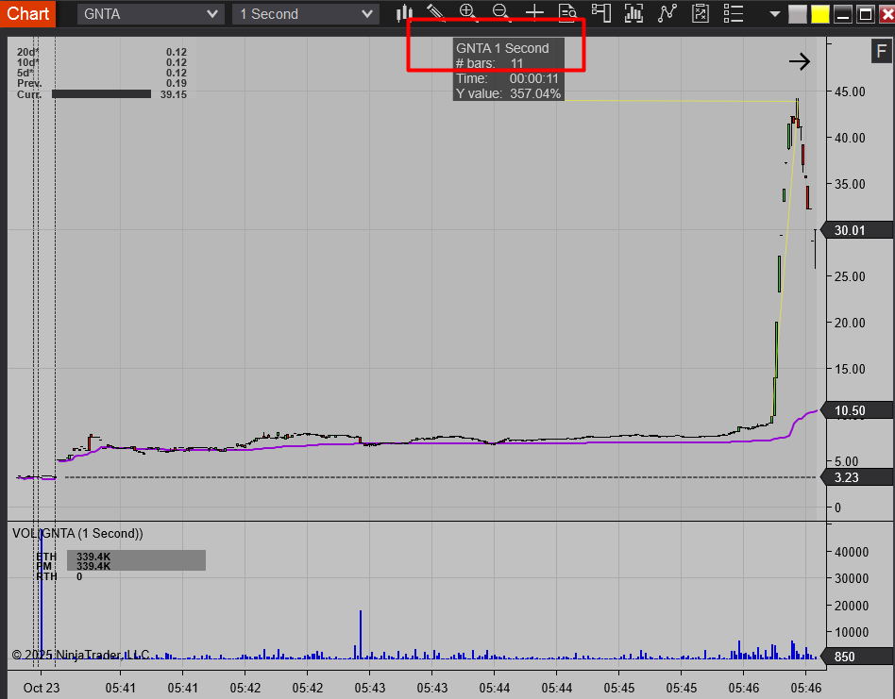Select the Chart window tab
The width and height of the screenshot is (895, 699).
[x=27, y=13]
